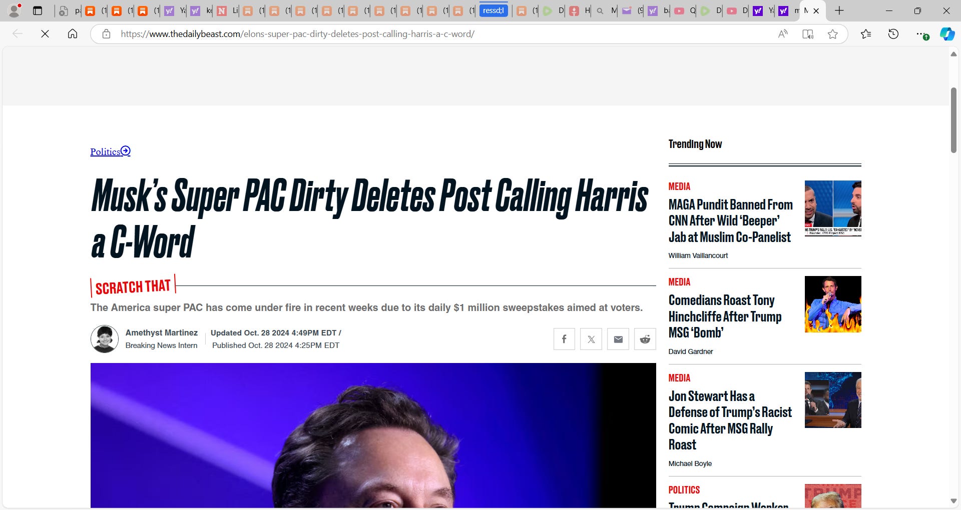The image size is (961, 510).
Task: Click MEDIA label above Comedians Roast story
Action: click(679, 282)
